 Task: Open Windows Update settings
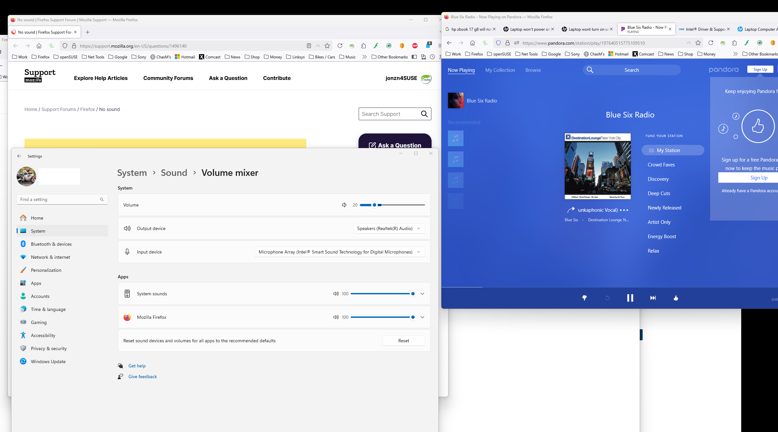(x=62, y=362)
